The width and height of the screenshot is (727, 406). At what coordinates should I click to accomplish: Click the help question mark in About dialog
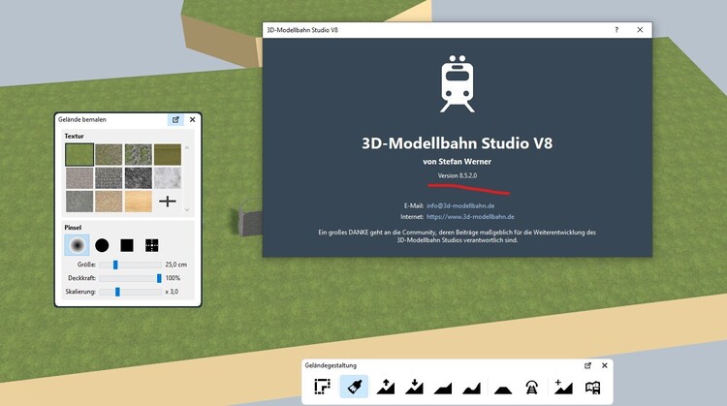coord(616,30)
